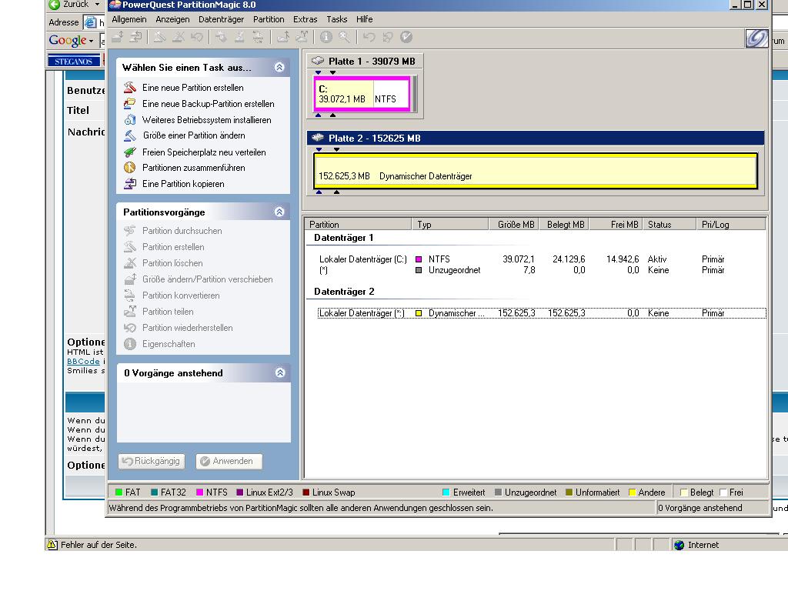Click the 'Eine Partition kopieren' icon
The image size is (788, 591).
coord(130,184)
